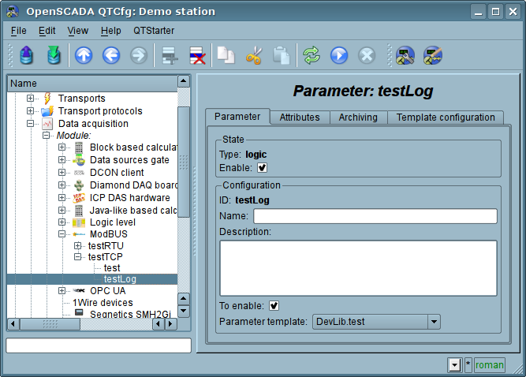
Task: Click the scissors cut icon
Action: pos(254,55)
